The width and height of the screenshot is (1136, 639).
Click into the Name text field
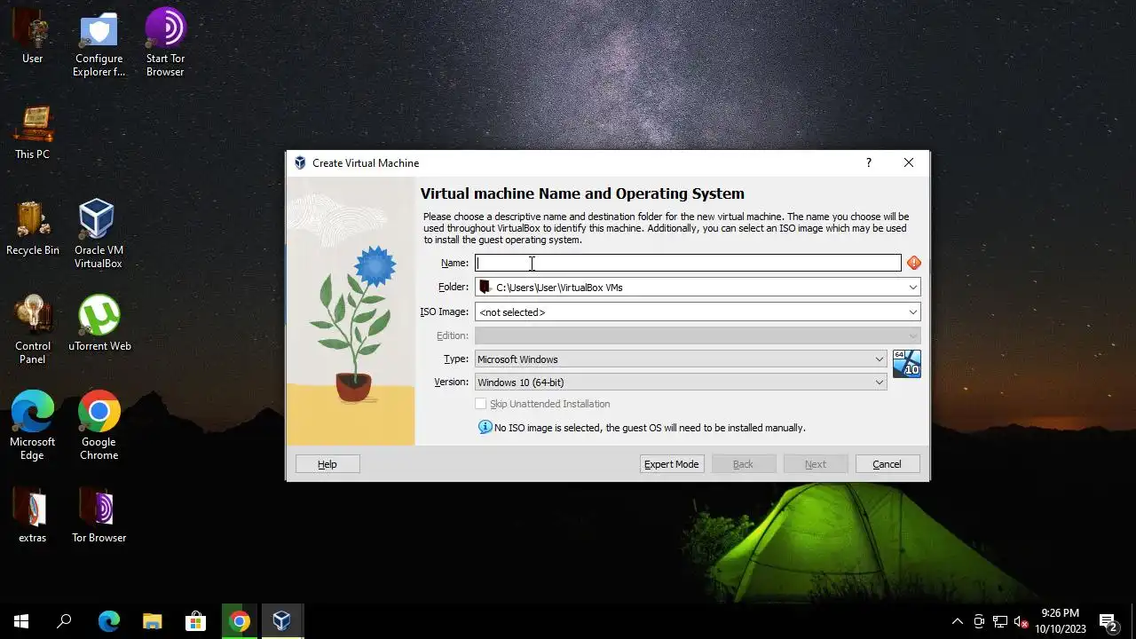pyautogui.click(x=688, y=263)
